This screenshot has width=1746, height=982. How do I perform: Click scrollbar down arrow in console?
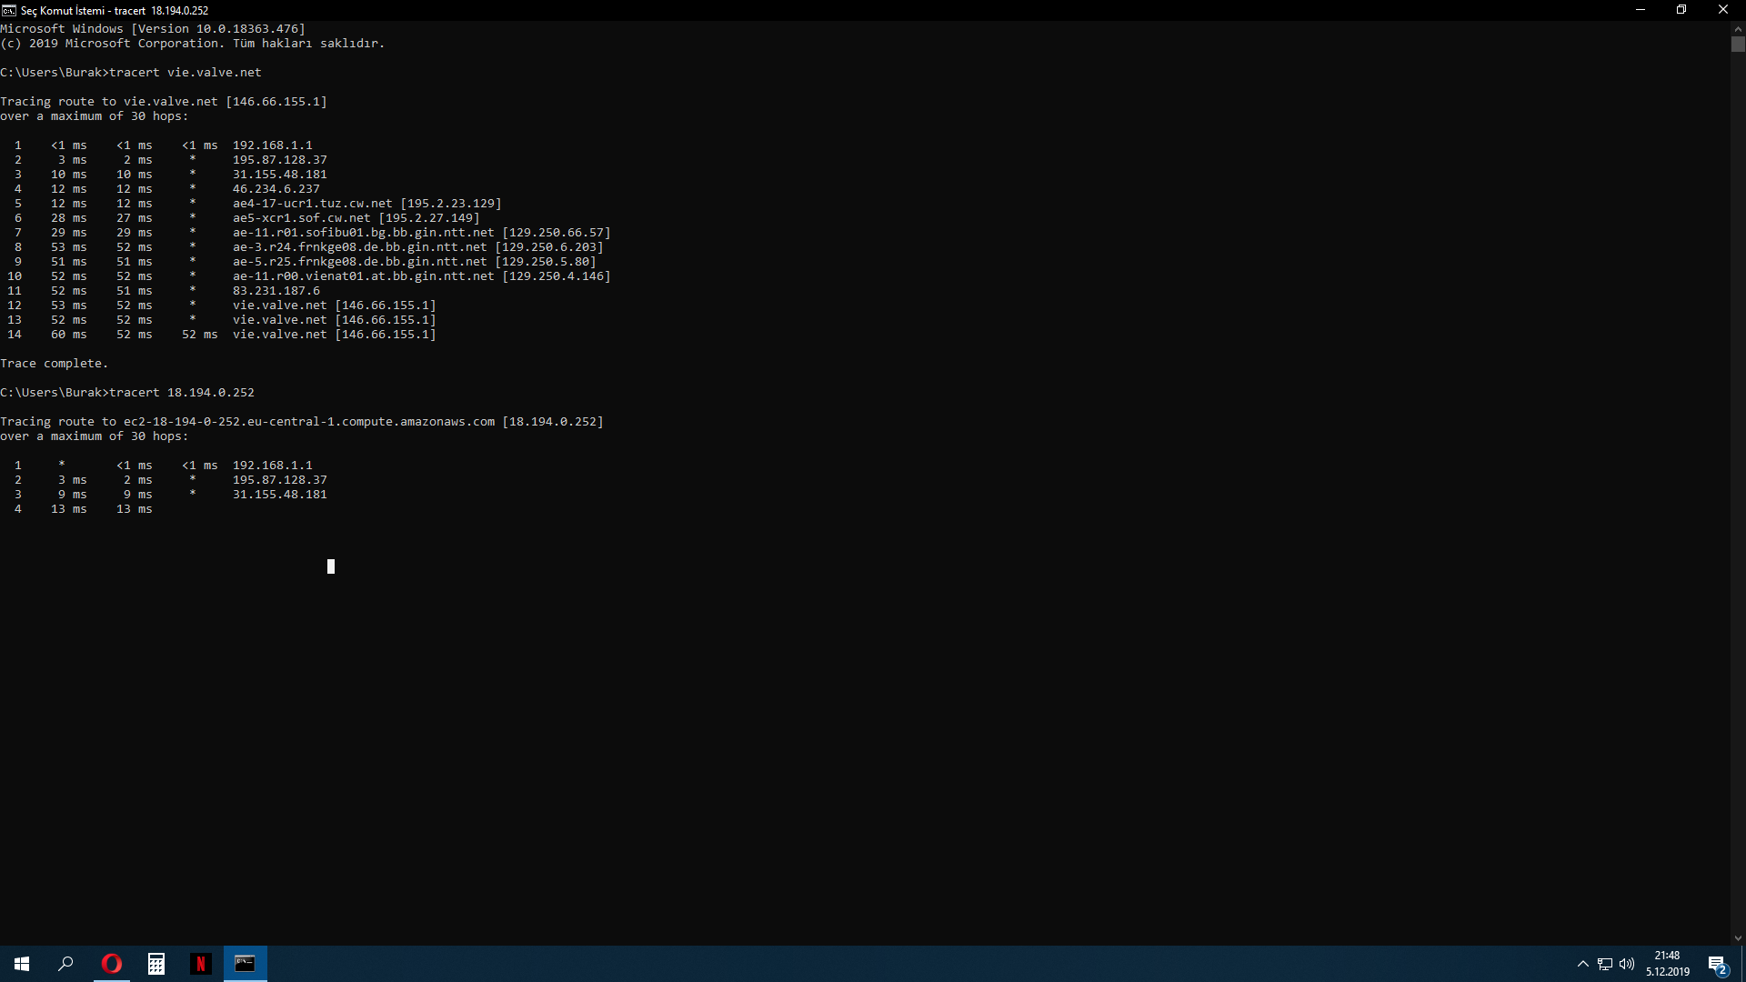point(1738,938)
